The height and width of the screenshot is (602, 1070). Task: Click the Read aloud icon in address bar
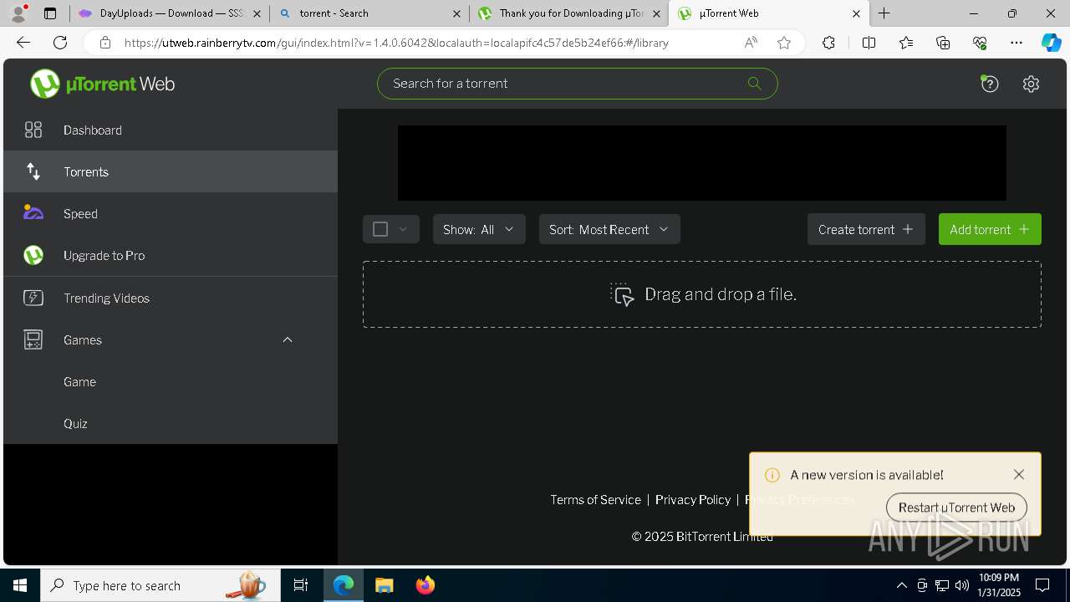pos(751,43)
